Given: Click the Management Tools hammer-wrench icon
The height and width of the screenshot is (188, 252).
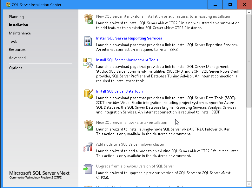Looking at the screenshot, I should pyautogui.click(x=88, y=63).
